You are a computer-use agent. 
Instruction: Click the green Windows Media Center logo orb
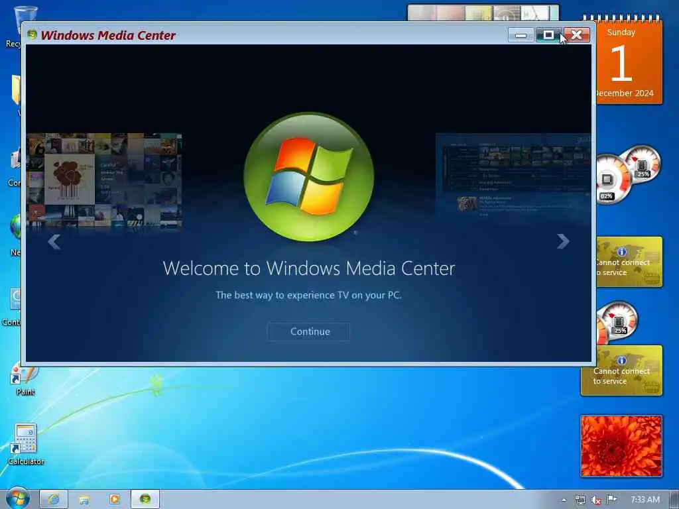click(309, 176)
